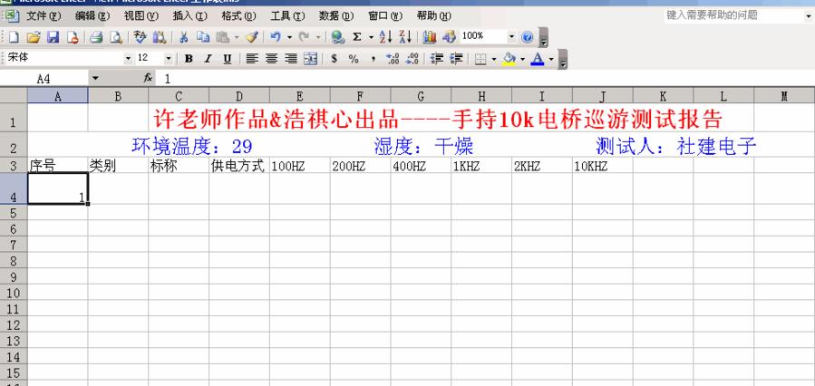Increase decimal places

click(x=393, y=59)
